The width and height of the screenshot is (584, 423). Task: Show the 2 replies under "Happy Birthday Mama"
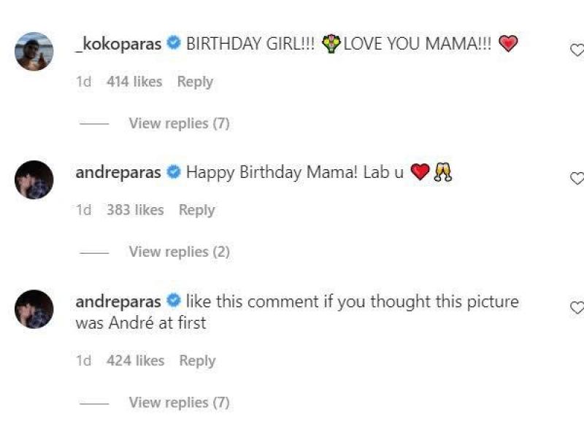tap(179, 252)
